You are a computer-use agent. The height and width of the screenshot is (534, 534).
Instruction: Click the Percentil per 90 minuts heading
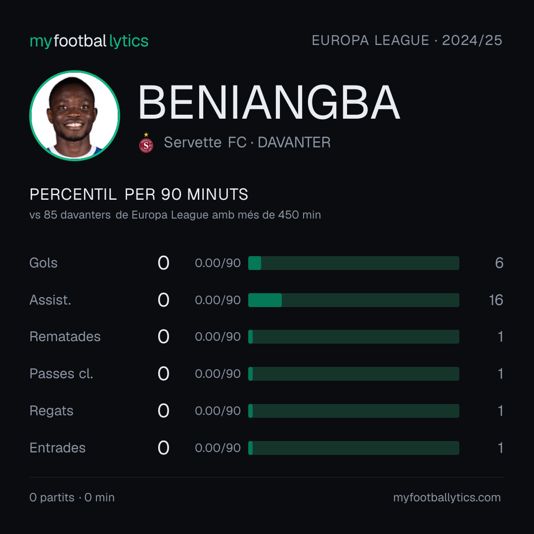click(139, 194)
